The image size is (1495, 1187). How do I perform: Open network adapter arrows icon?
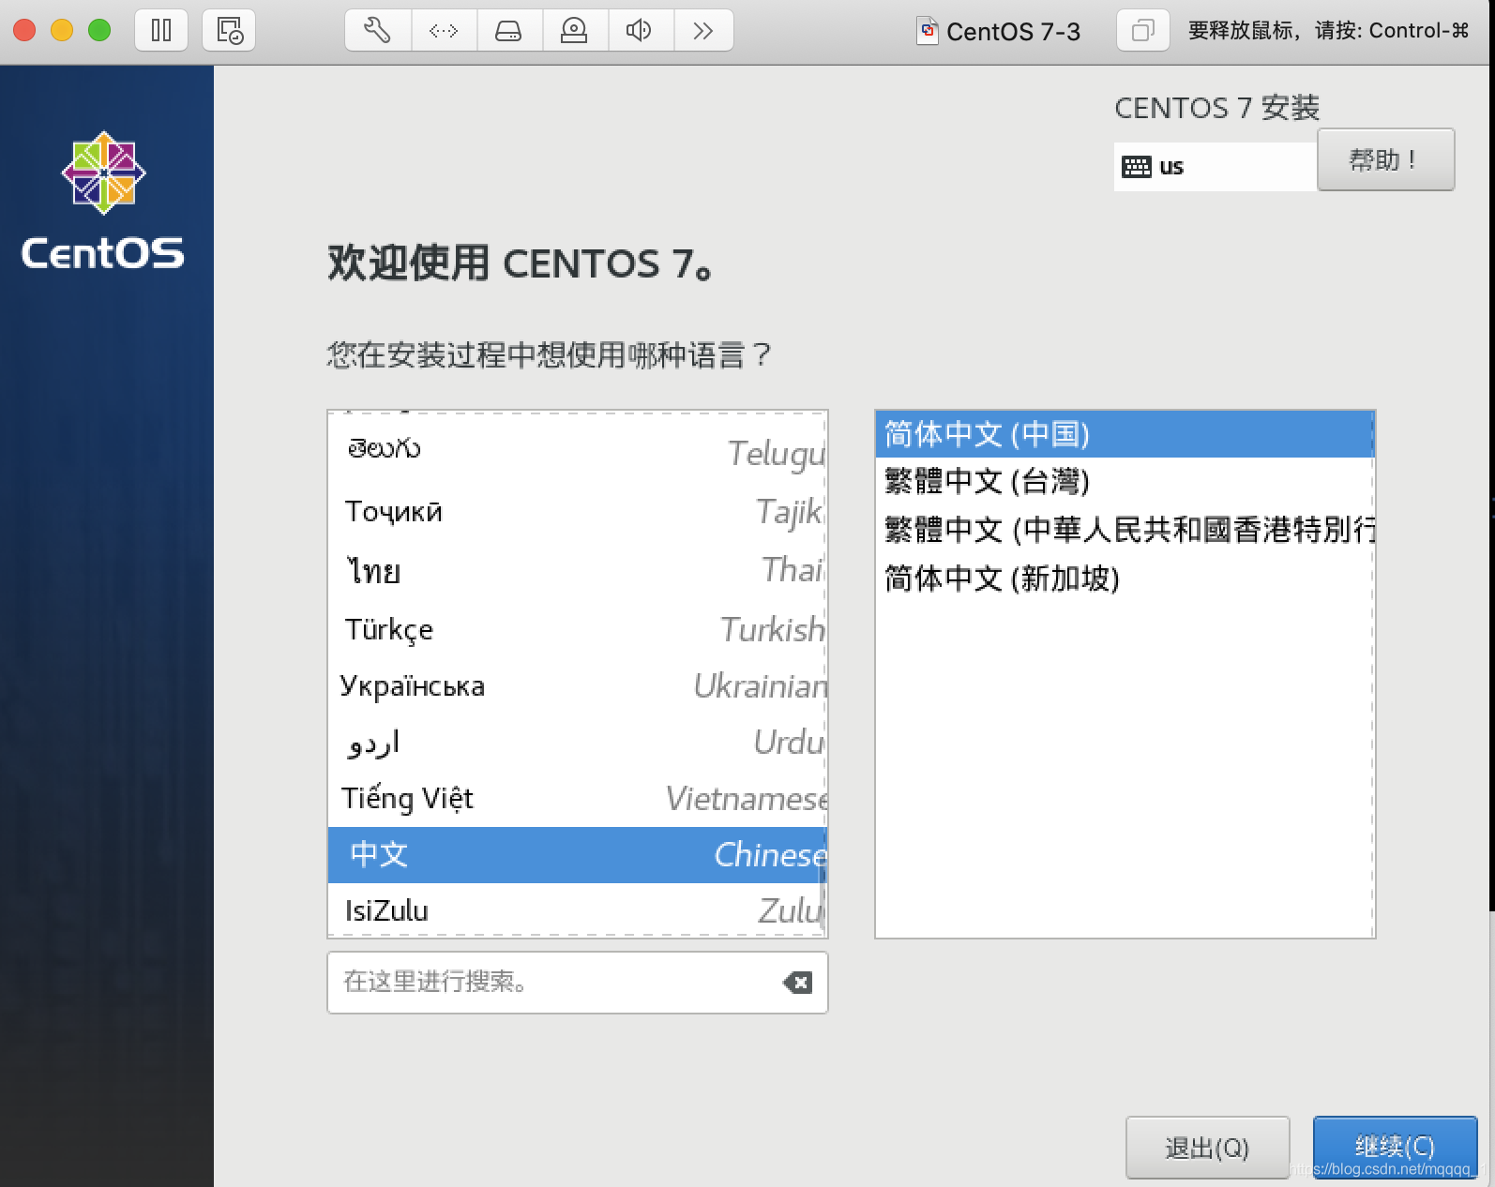tap(444, 31)
